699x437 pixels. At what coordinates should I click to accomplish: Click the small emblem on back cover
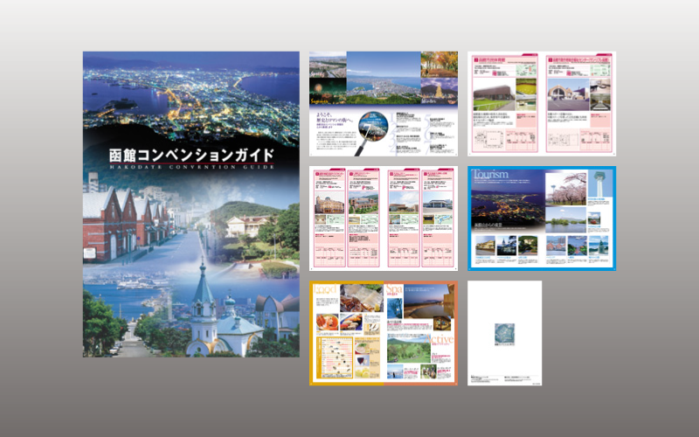click(x=504, y=333)
